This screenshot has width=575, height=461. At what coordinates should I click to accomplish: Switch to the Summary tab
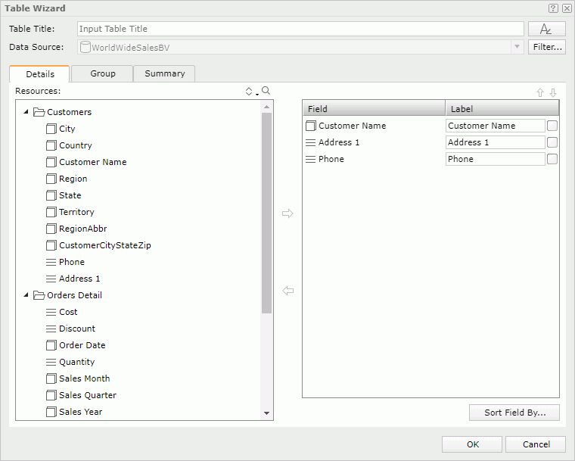tap(164, 73)
